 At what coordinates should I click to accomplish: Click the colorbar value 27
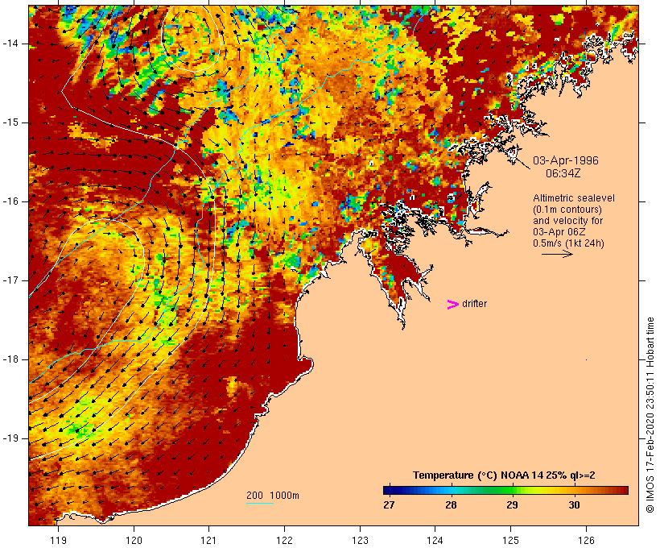pyautogui.click(x=389, y=505)
